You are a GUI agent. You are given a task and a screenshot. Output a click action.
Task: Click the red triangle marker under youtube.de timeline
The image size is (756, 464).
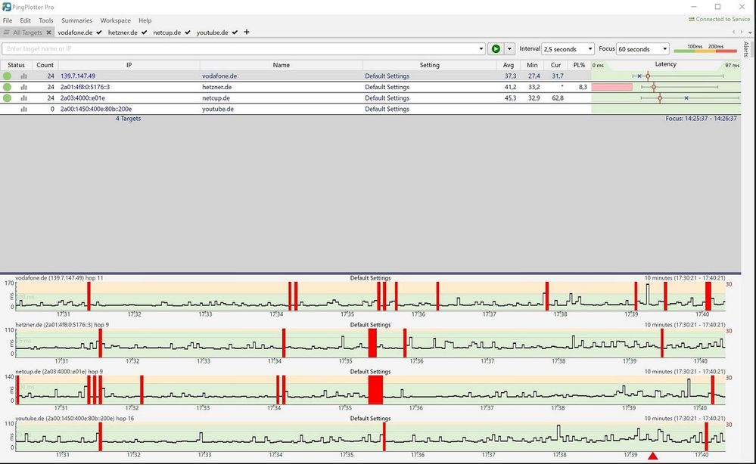coord(652,456)
